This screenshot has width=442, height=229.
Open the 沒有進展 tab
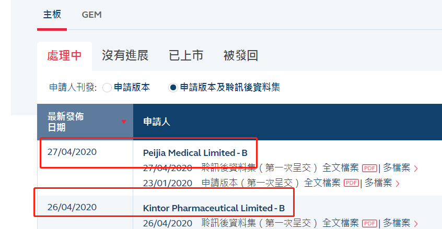(125, 56)
